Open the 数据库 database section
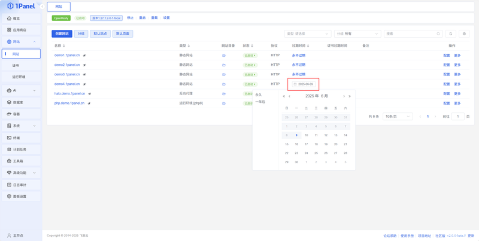The image size is (479, 241). (21, 102)
